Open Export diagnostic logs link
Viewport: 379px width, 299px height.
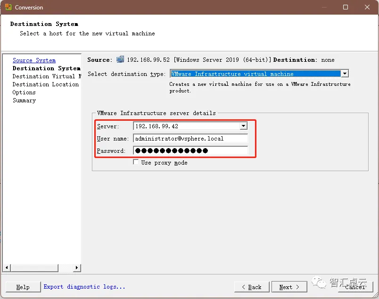pos(84,287)
